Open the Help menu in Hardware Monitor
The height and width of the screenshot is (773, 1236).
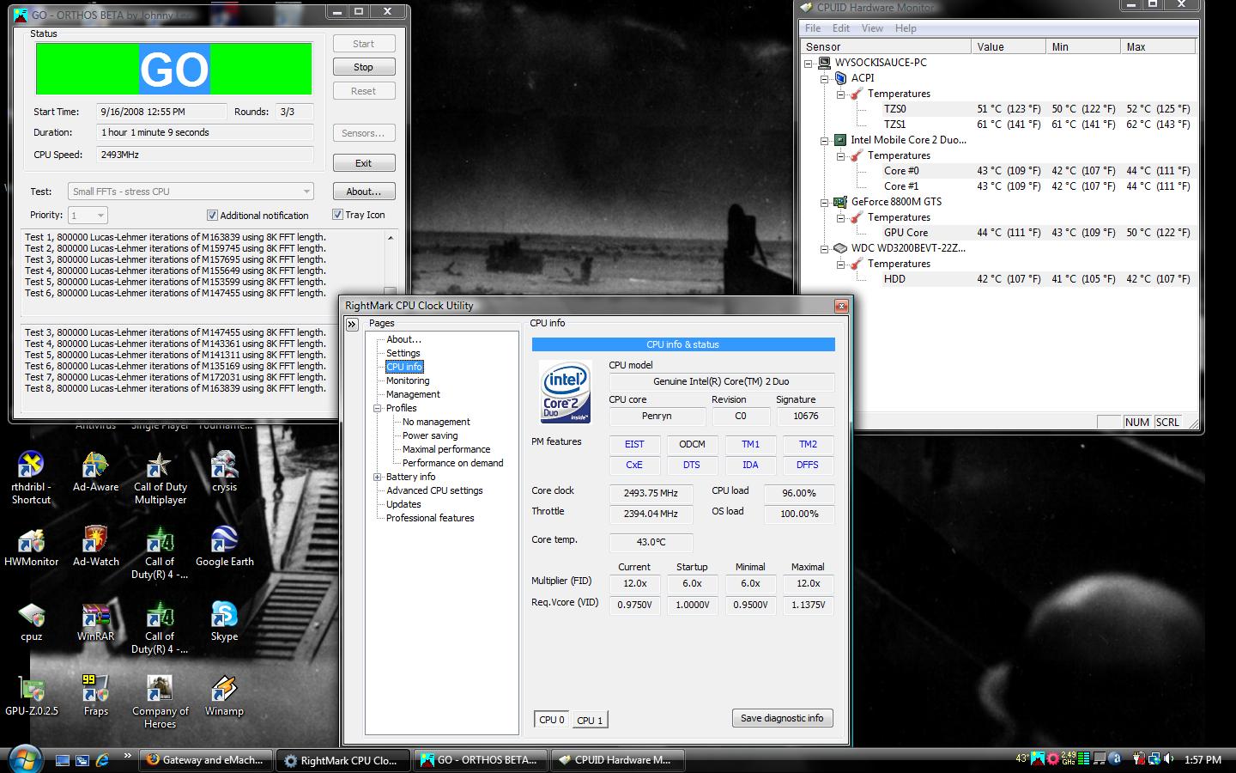906,28
